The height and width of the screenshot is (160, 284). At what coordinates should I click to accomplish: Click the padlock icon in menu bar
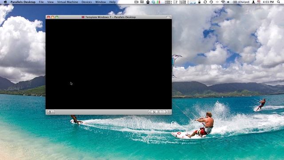coord(199,2)
